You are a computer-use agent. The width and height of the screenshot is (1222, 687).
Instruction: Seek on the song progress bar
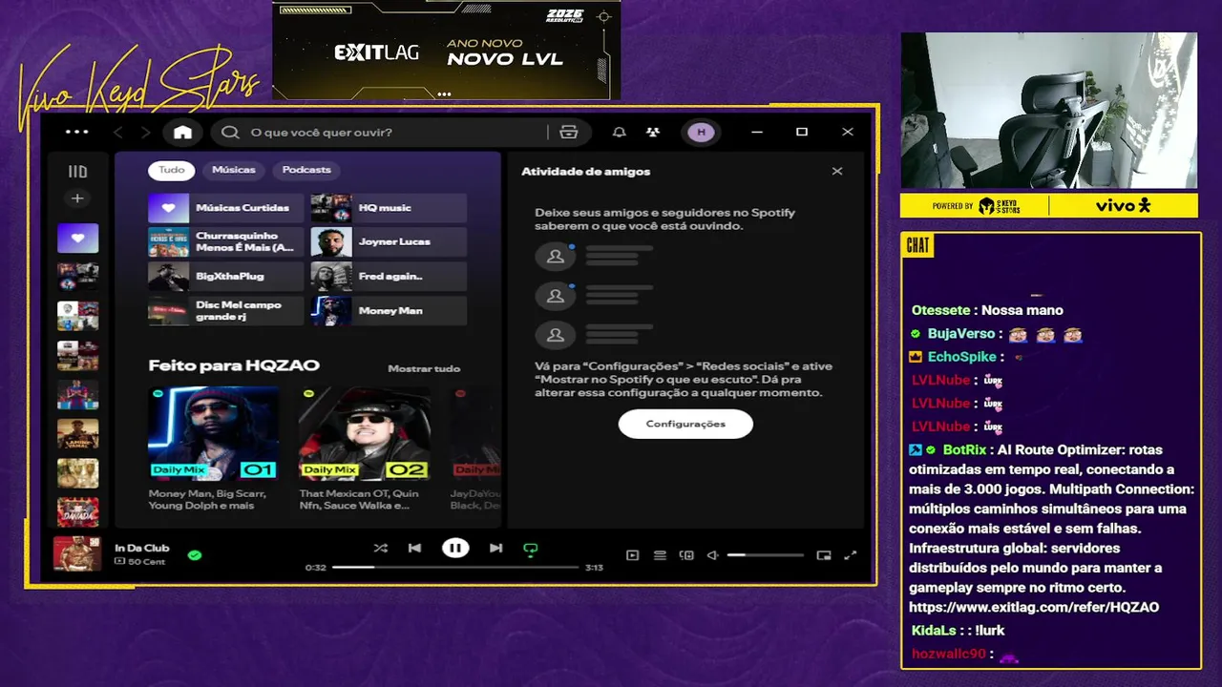point(455,567)
